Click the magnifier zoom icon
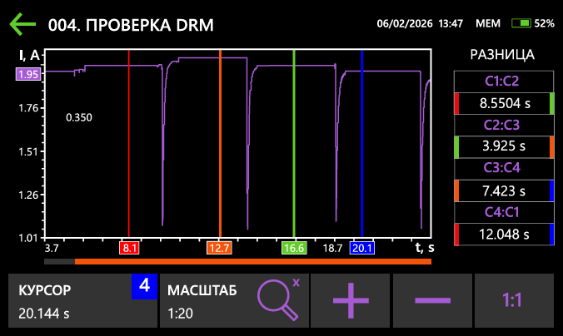 tap(278, 299)
